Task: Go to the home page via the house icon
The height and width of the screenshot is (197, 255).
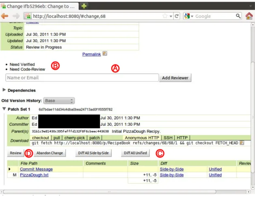Action: point(249,16)
